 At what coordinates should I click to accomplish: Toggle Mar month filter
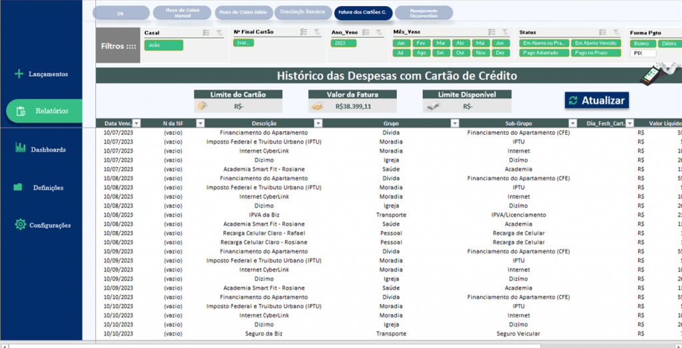pyautogui.click(x=441, y=43)
